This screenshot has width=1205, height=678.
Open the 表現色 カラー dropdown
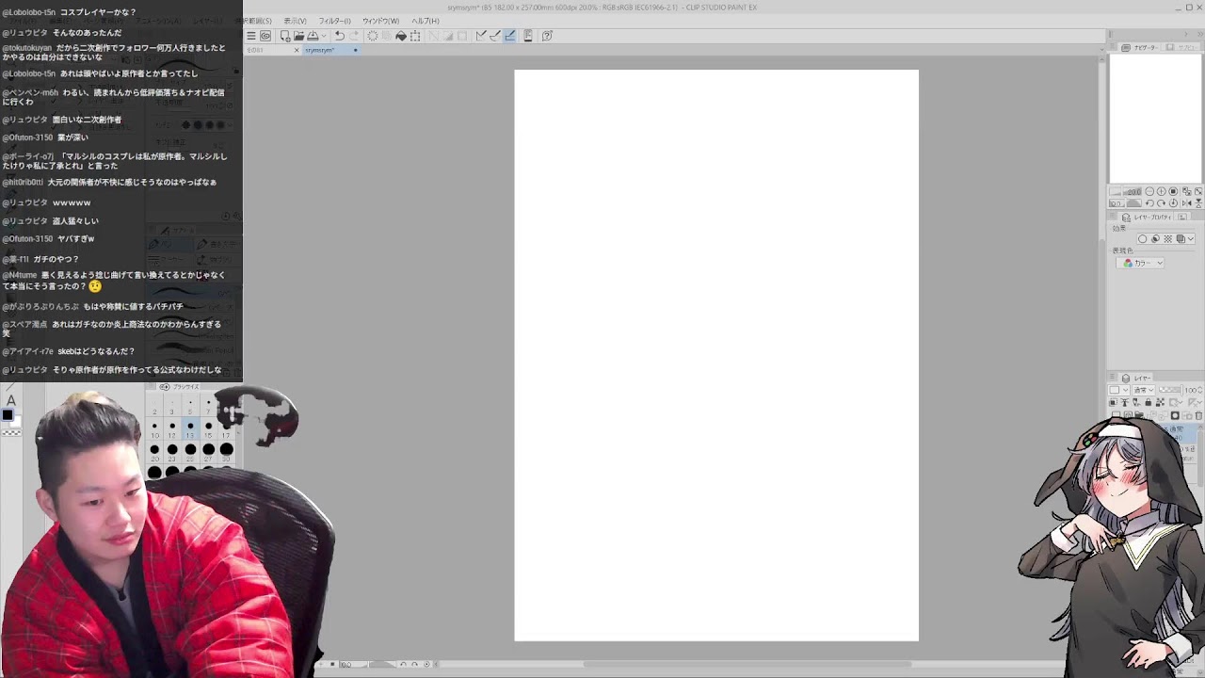[x=1140, y=263]
